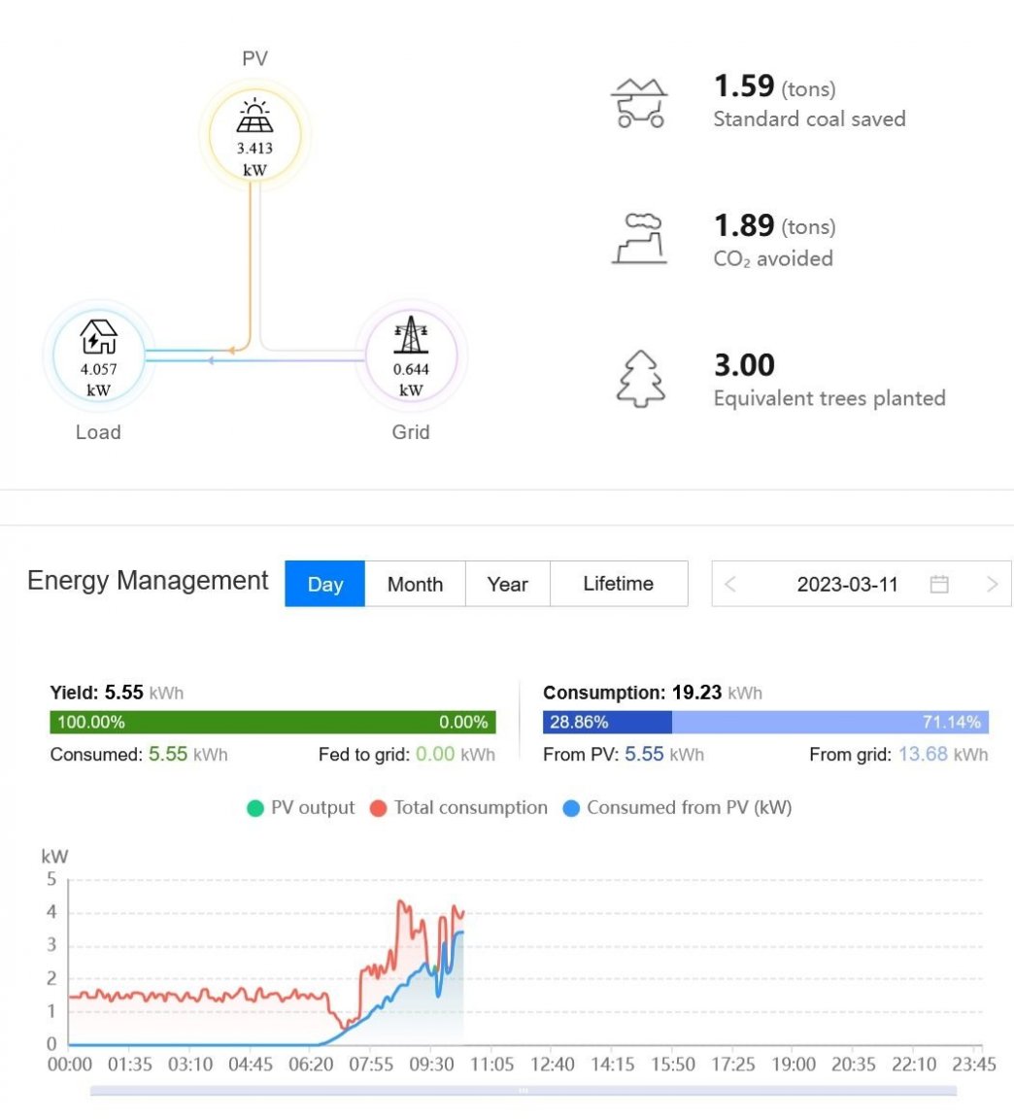
Task: Select the Day tab
Action: tap(324, 584)
